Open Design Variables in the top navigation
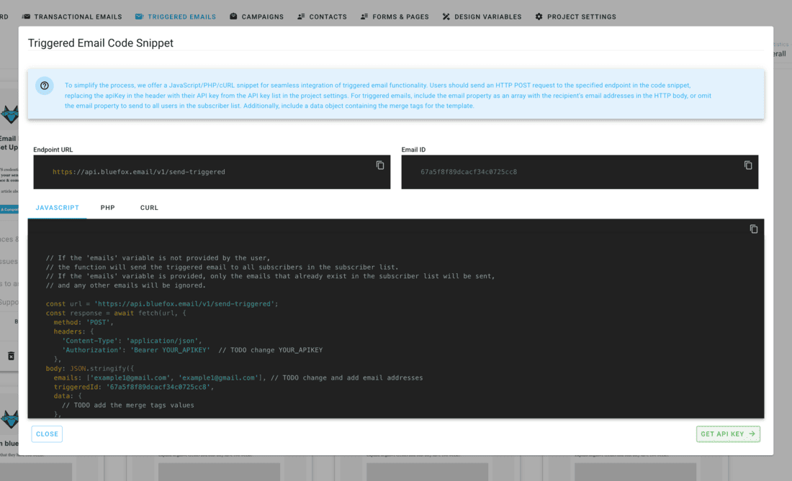Viewport: 792px width, 481px height. (489, 17)
